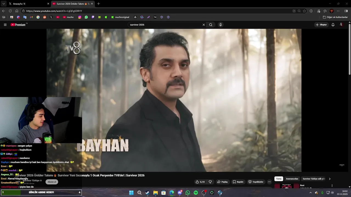Expand the Diğer sık kullanılanlar folder
This screenshot has height=197, width=351.
pyautogui.click(x=335, y=17)
